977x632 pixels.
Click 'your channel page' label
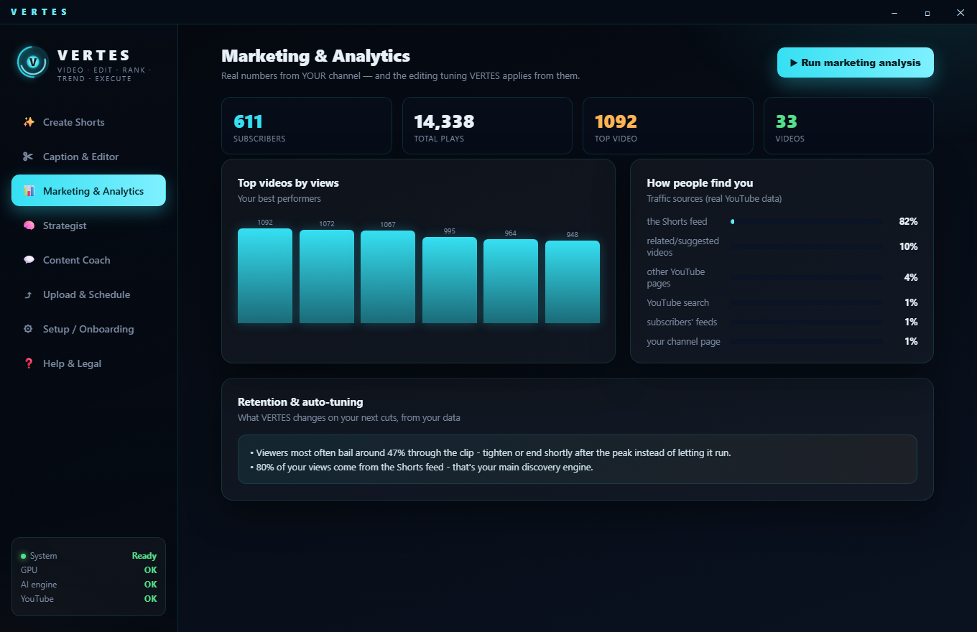coord(683,342)
